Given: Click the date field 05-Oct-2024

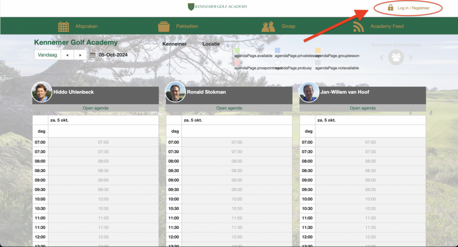Looking at the screenshot, I should click(113, 55).
